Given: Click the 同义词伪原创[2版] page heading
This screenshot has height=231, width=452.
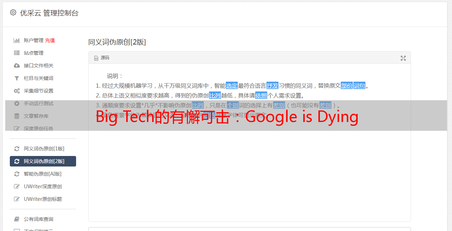Looking at the screenshot, I should coord(117,42).
